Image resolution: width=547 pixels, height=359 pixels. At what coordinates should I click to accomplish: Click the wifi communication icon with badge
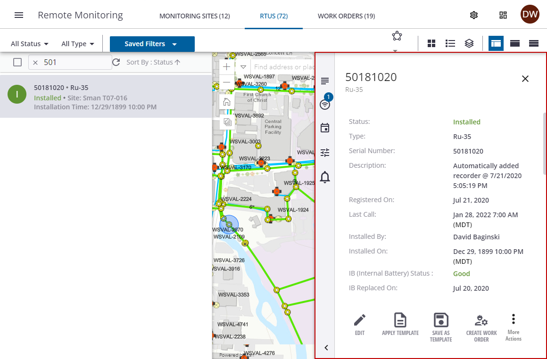tap(325, 104)
